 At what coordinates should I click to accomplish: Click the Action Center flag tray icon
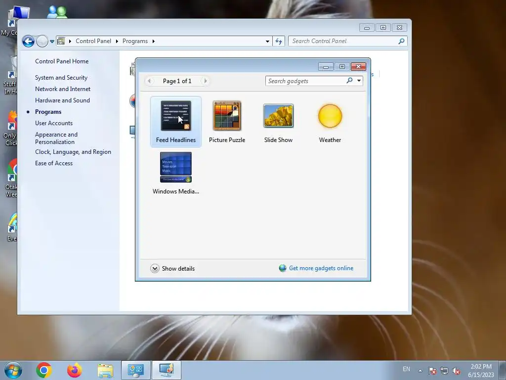click(432, 370)
